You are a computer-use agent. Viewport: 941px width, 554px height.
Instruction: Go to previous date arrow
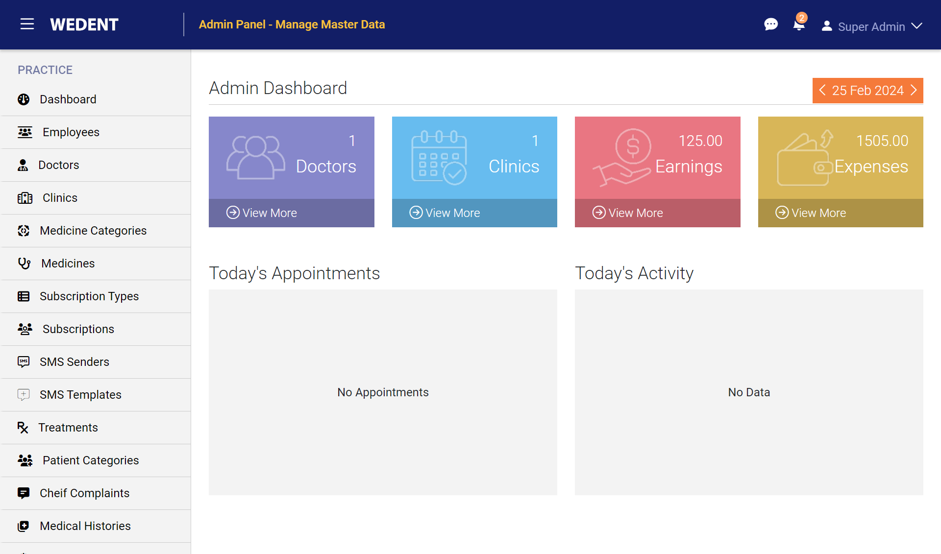(x=822, y=90)
